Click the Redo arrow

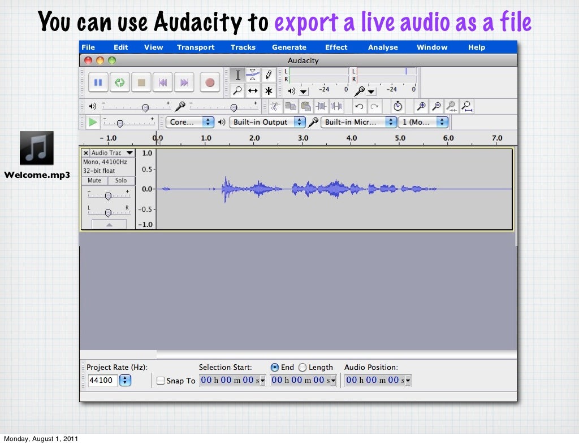(x=374, y=107)
